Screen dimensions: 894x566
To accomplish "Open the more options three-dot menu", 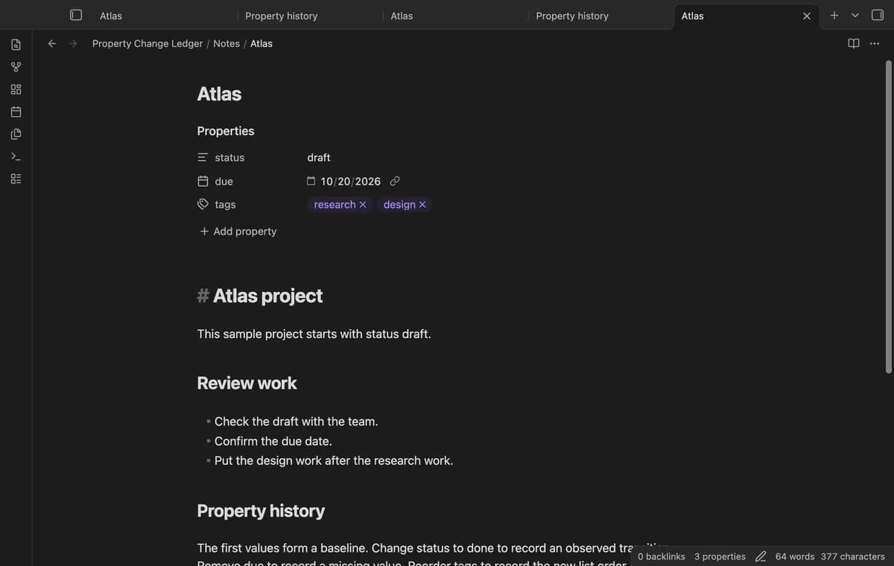I will [x=875, y=43].
